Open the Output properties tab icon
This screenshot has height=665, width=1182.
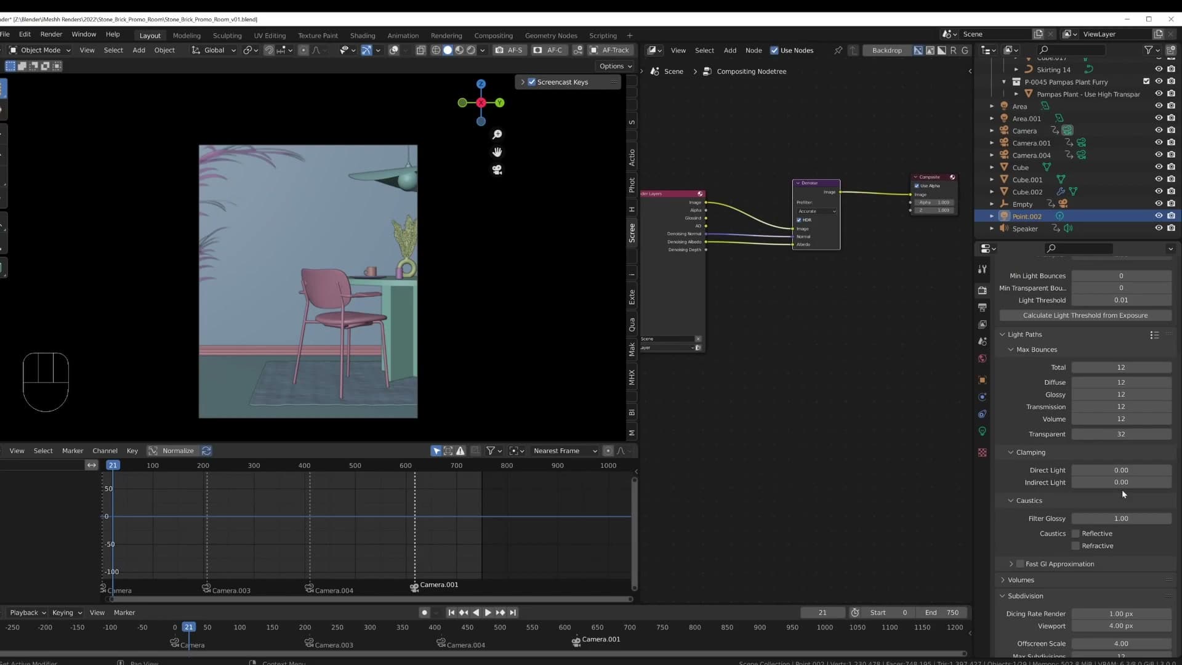point(983,307)
